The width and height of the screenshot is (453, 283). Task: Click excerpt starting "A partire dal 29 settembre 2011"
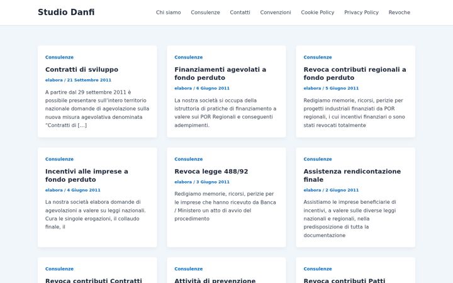click(98, 109)
